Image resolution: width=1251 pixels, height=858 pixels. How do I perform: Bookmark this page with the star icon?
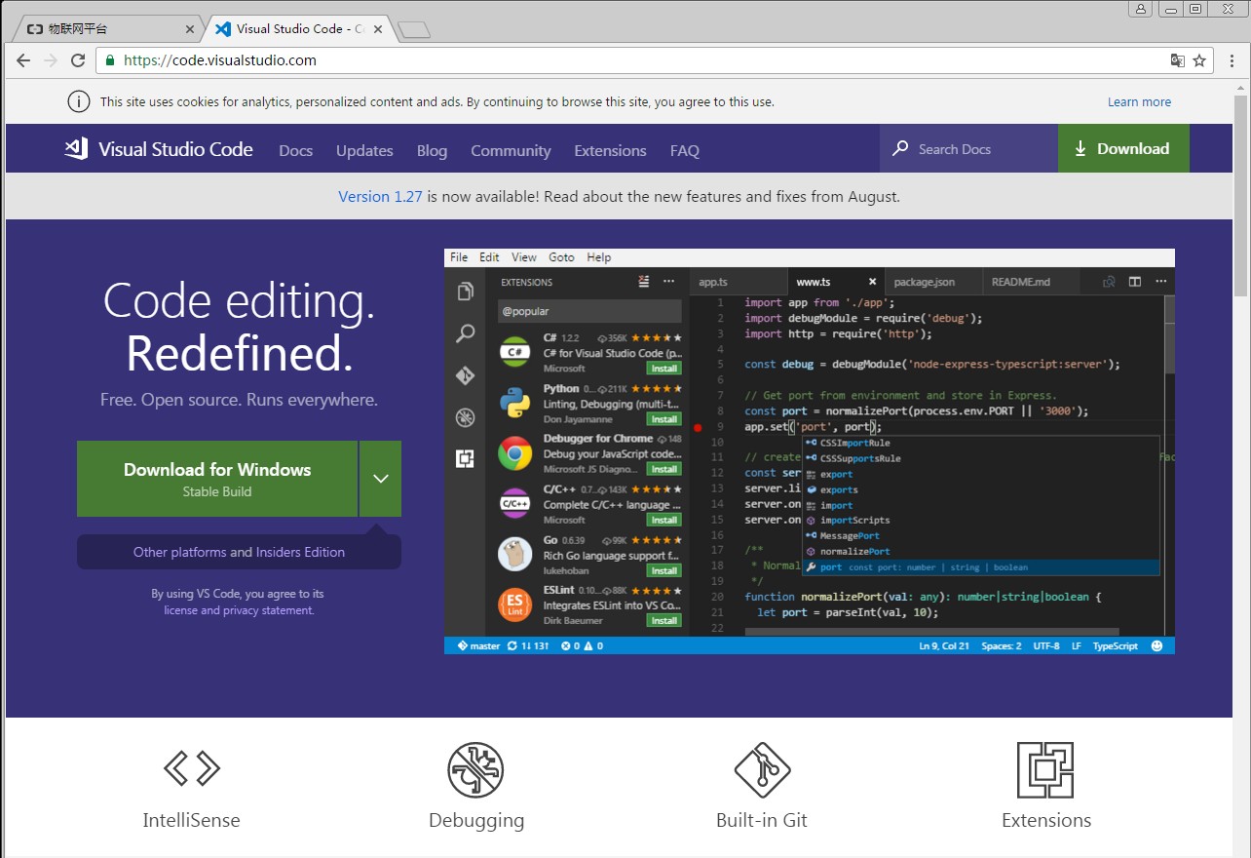pos(1199,60)
